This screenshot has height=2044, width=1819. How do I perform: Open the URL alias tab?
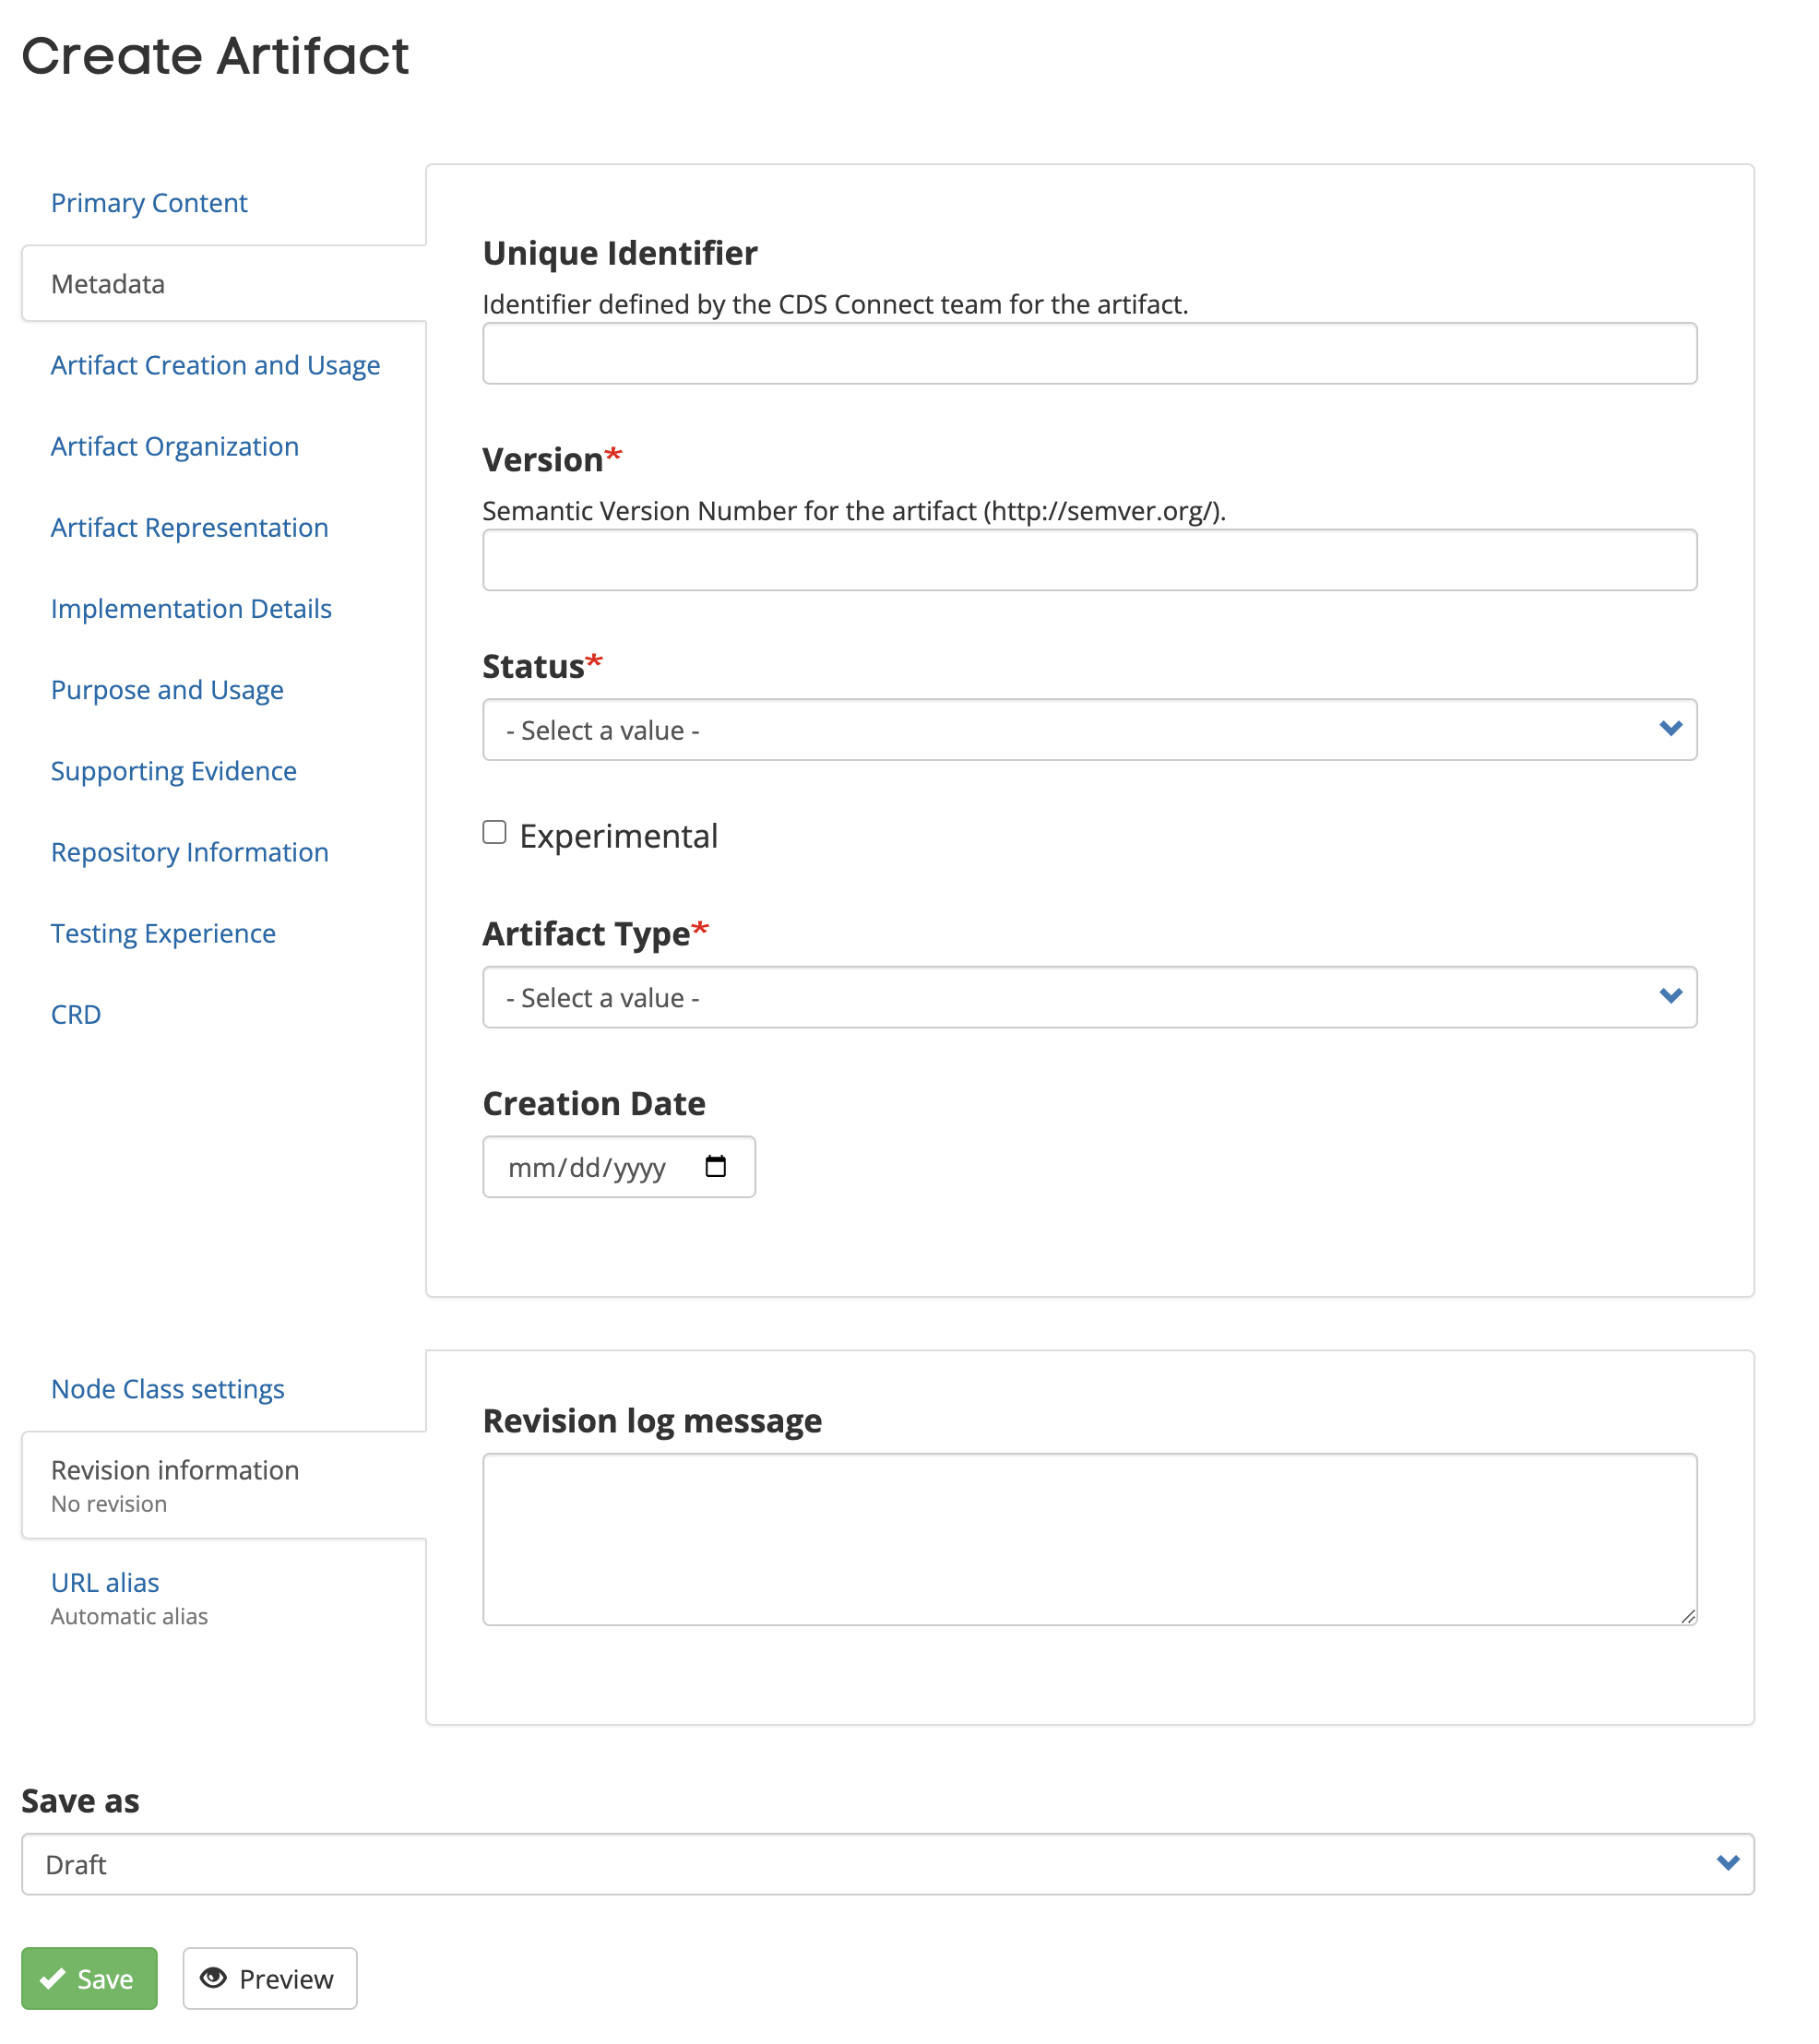point(105,1582)
